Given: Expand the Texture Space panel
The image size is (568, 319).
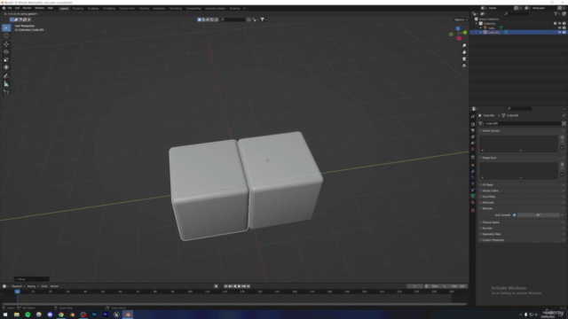Looking at the screenshot, I should [x=491, y=222].
